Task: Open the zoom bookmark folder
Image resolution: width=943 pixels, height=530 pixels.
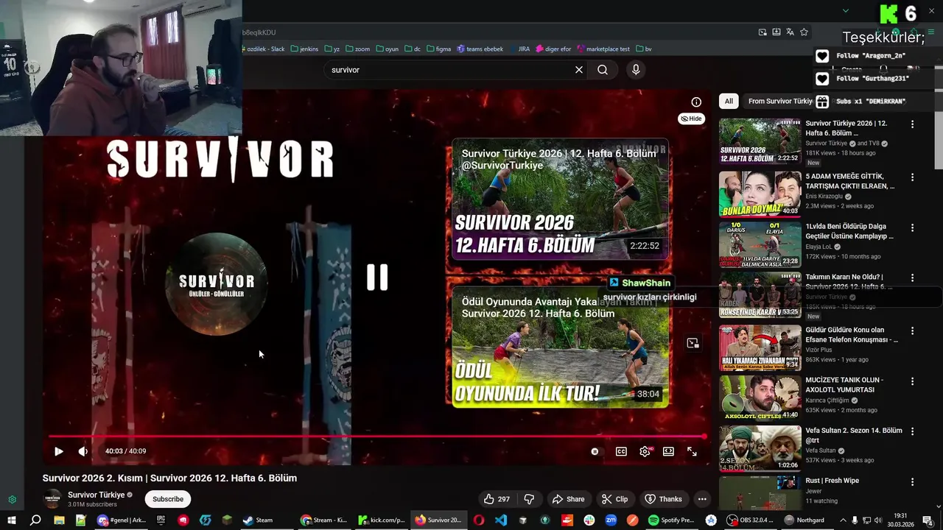Action: [x=358, y=49]
